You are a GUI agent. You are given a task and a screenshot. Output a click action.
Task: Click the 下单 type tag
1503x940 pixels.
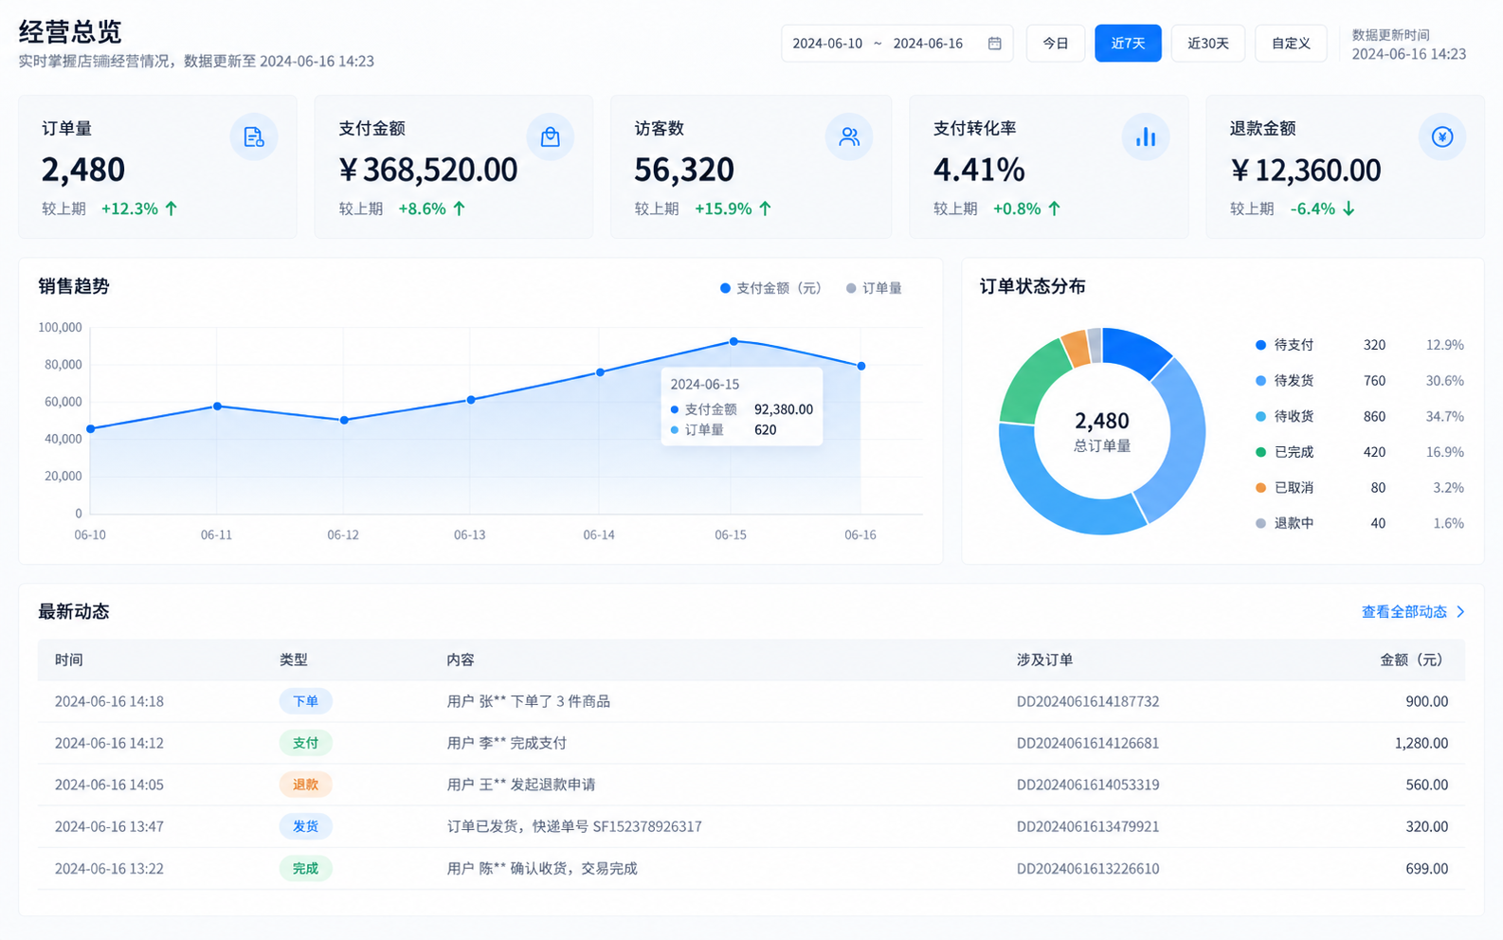305,702
